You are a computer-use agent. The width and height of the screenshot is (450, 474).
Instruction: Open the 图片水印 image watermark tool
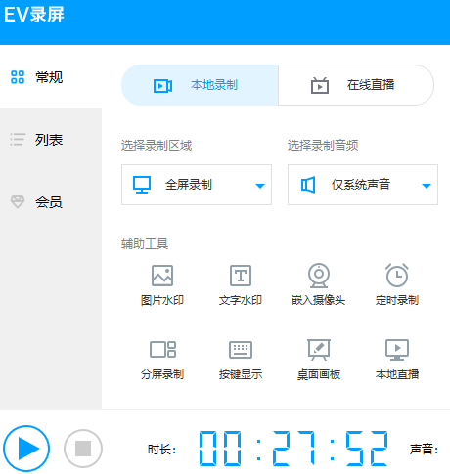[x=162, y=285]
